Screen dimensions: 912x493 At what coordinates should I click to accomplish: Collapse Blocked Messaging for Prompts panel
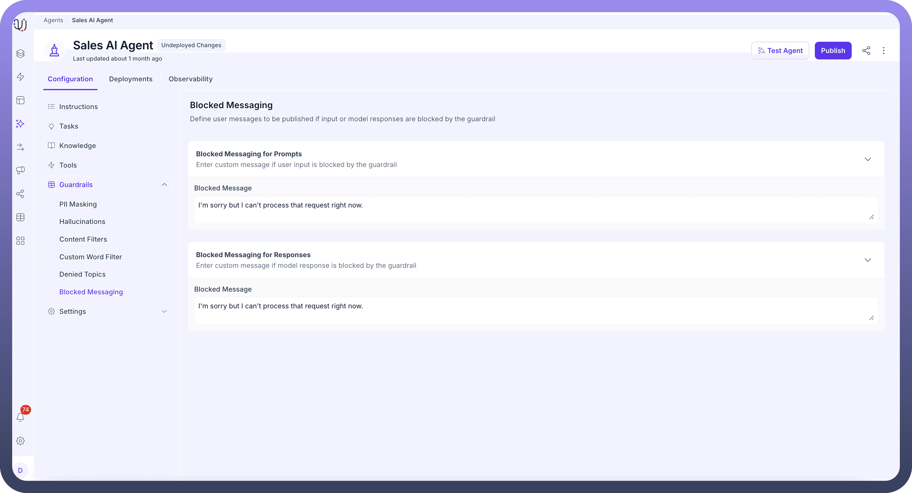click(x=868, y=159)
